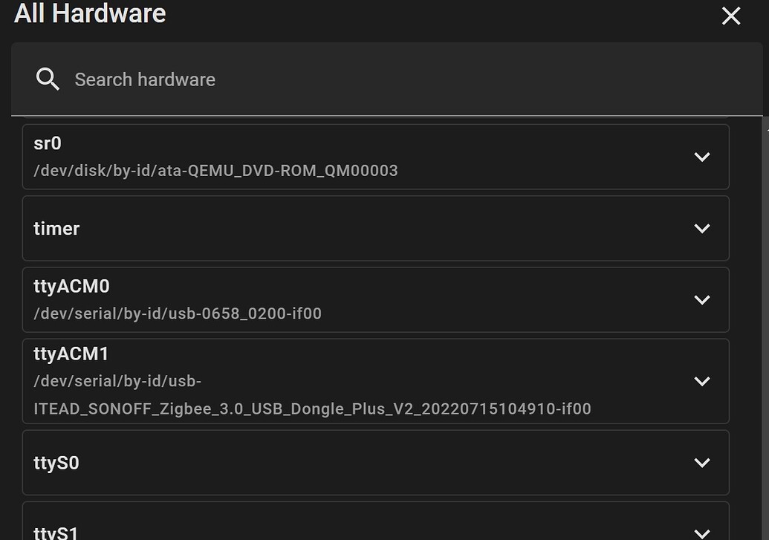769x540 pixels.
Task: Click the hardware list vertical scrollbar
Action: click(765, 328)
